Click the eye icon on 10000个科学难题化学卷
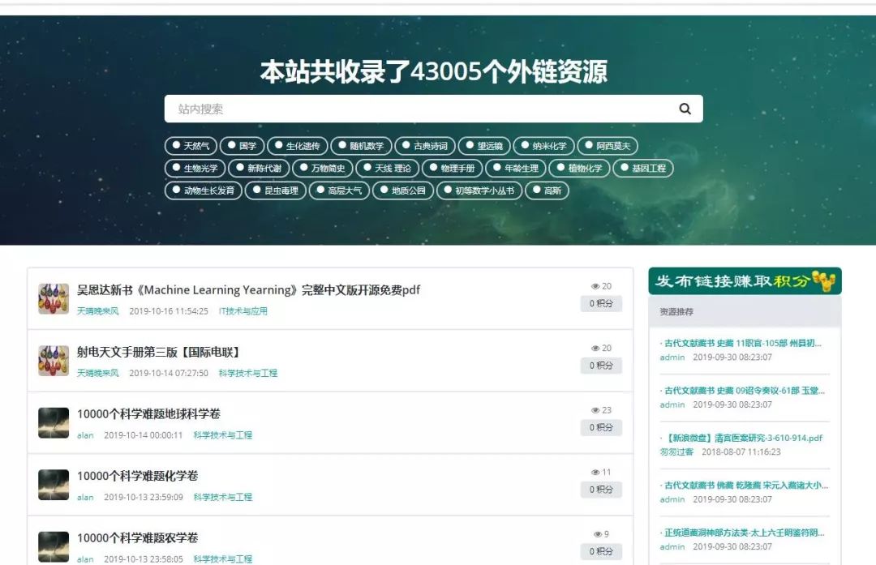876x565 pixels. [594, 472]
